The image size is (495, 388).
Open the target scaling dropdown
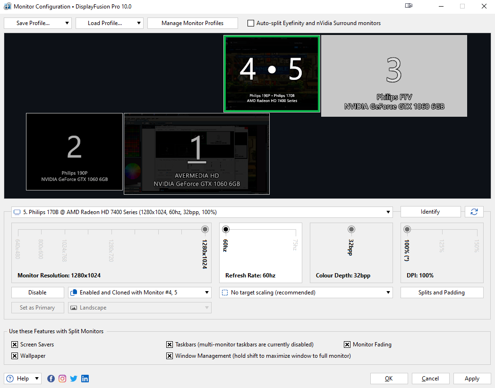click(306, 293)
